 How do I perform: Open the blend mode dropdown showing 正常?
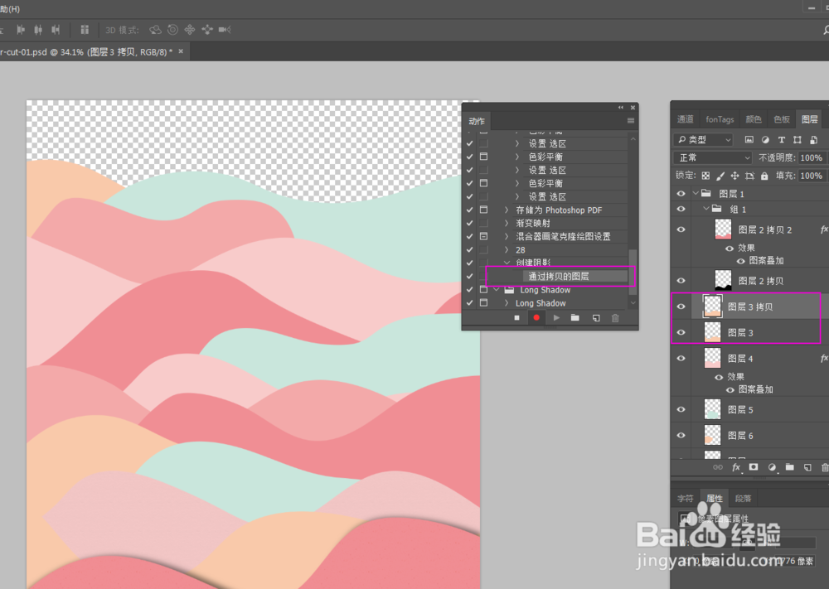[711, 157]
